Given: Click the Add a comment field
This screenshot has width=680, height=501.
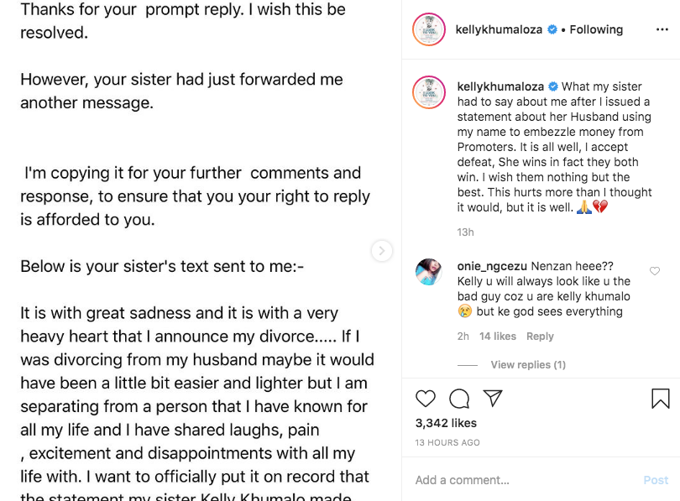Looking at the screenshot, I should 520,480.
